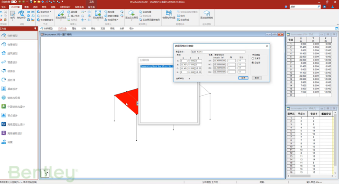Click 实体布置 solid layout tool

(x=145, y=12)
